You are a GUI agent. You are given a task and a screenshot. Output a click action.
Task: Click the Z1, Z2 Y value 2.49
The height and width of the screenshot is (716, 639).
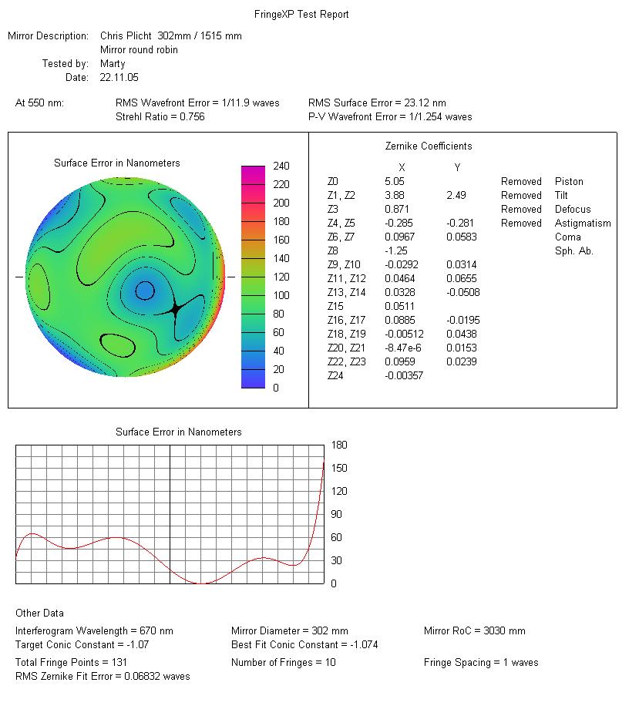coord(456,195)
